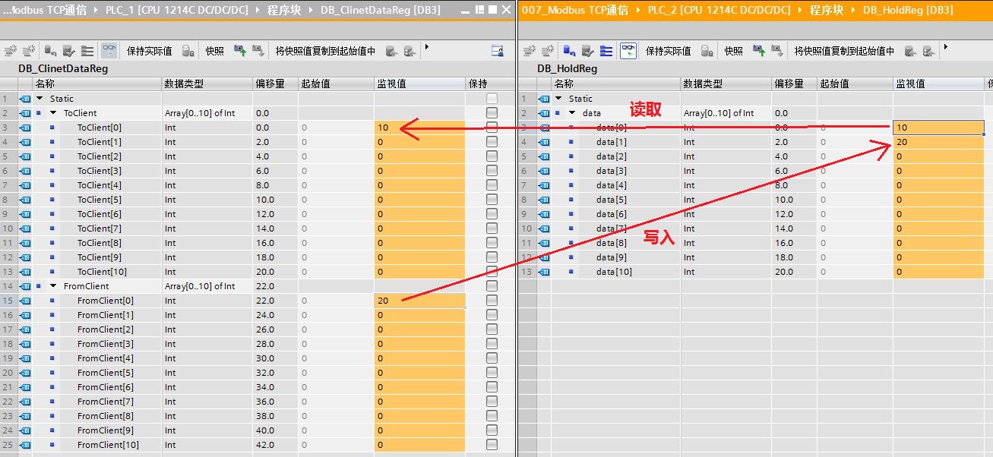Screen dimensions: 993x457
Task: Collapse the FromClient array
Action: [x=53, y=286]
